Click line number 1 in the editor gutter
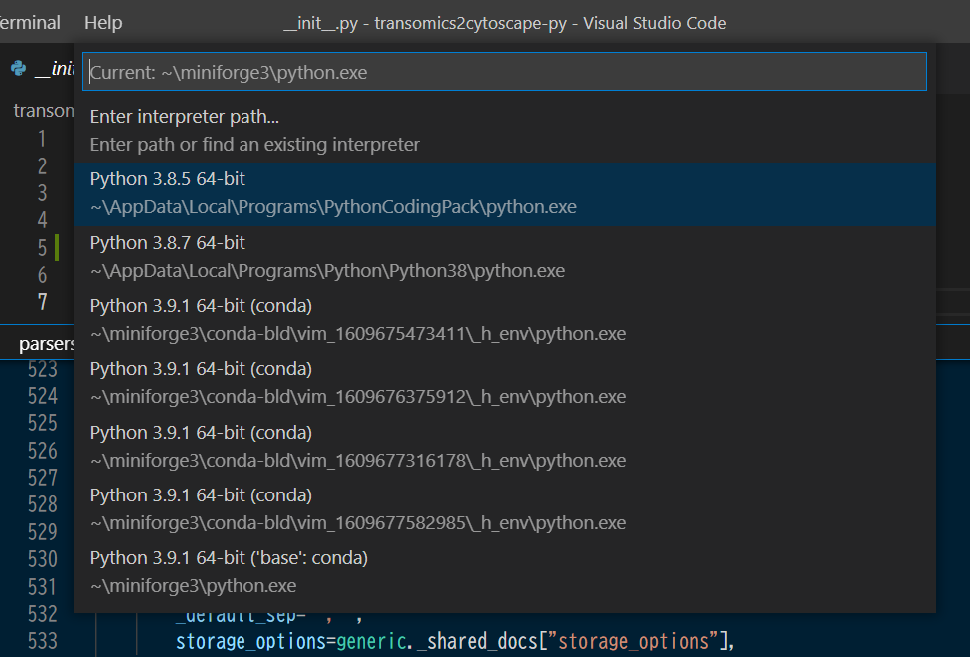 [42, 139]
